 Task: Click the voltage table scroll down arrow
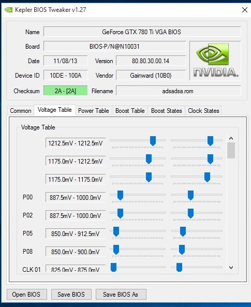pos(231,268)
